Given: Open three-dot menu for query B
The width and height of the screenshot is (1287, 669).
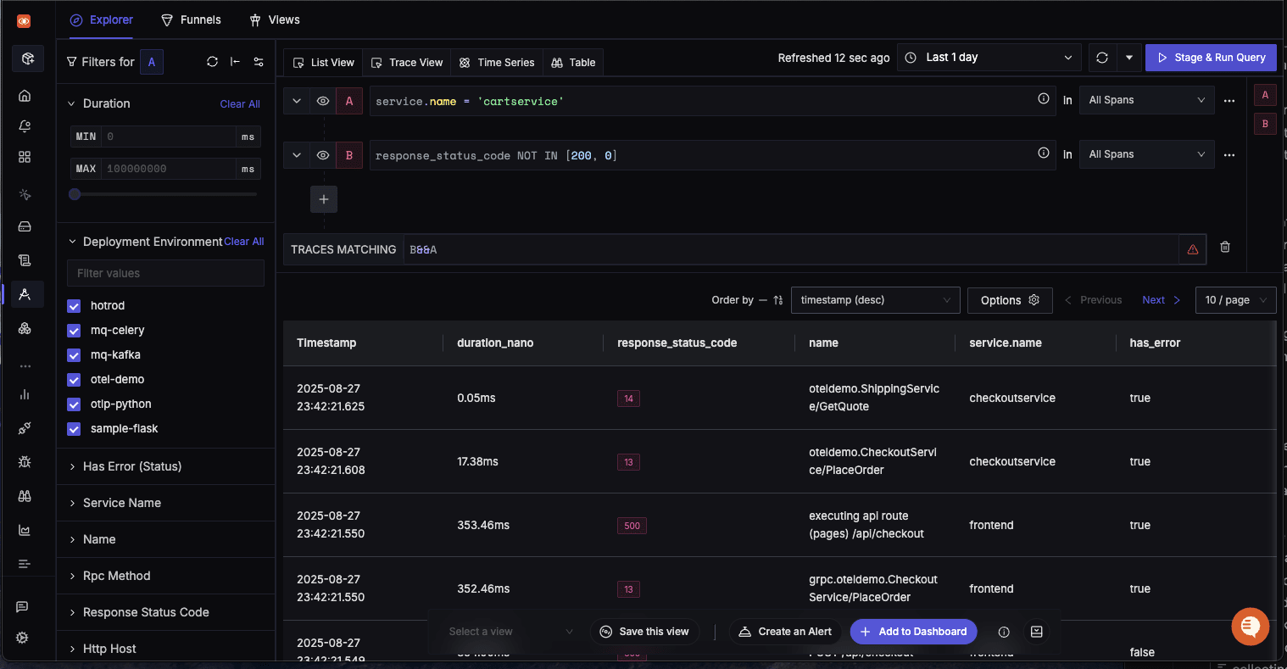Looking at the screenshot, I should coord(1229,155).
